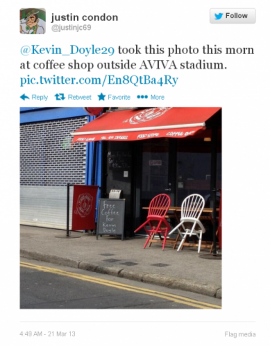270x346 pixels.
Task: Click the red awning in photo
Action: point(146,125)
